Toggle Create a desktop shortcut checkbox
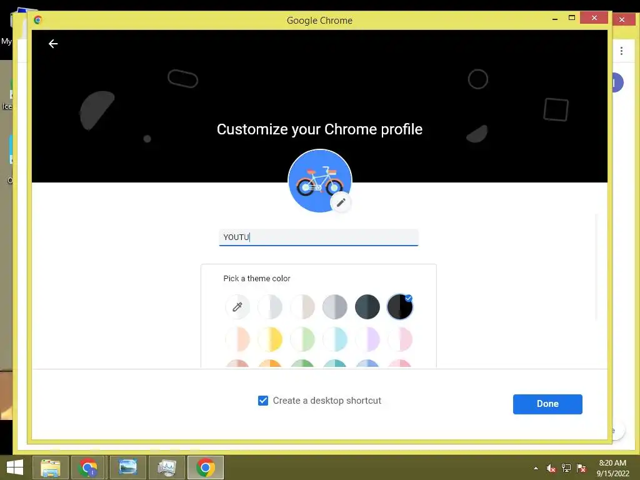Image resolution: width=640 pixels, height=480 pixels. tap(263, 401)
